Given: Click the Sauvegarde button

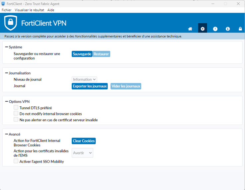Looking at the screenshot, I should point(82,54).
